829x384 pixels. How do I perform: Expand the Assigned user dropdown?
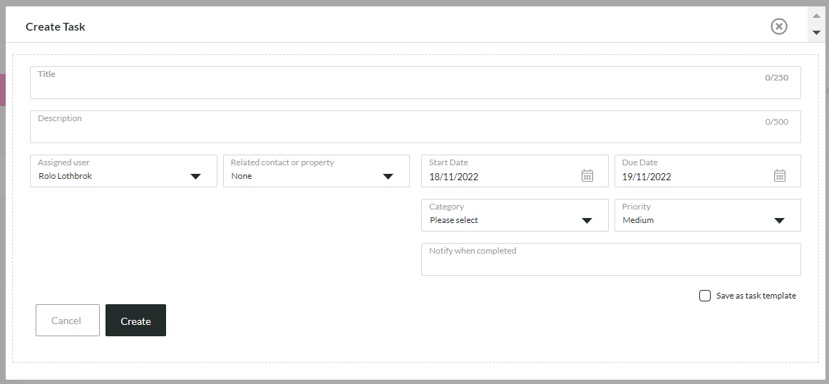[124, 170]
